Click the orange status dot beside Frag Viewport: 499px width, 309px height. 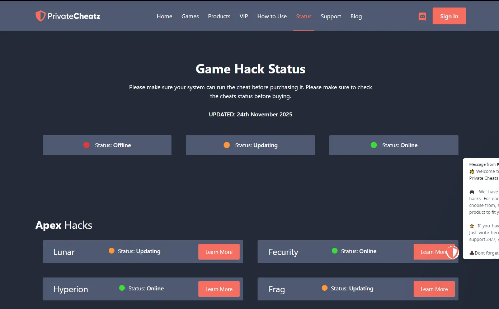325,288
